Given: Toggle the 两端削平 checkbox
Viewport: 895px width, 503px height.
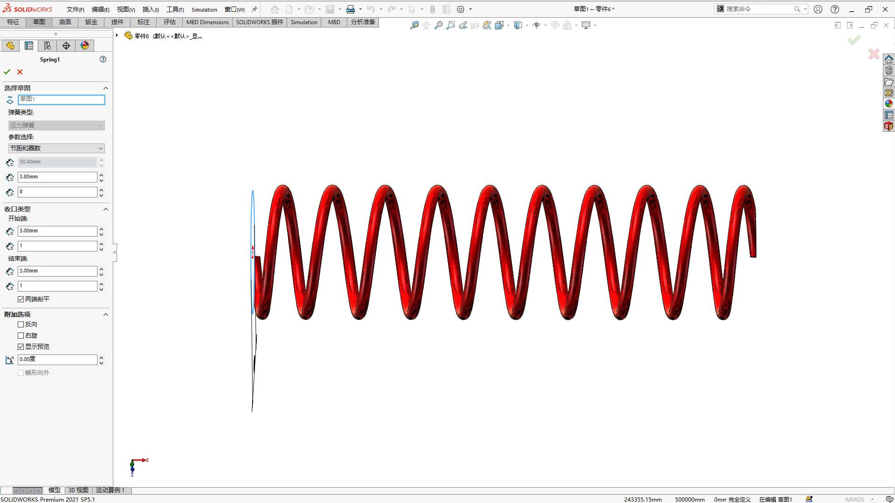Looking at the screenshot, I should (21, 299).
